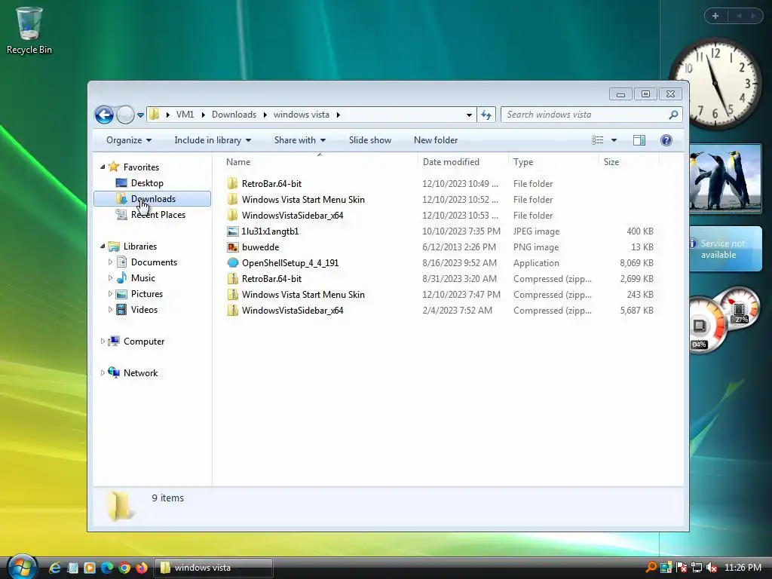Expand the Pictures library node
Image resolution: width=772 pixels, height=579 pixels.
tap(110, 293)
